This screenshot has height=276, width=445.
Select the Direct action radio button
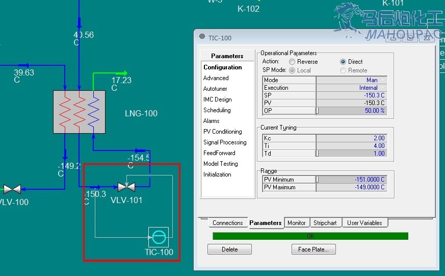(343, 62)
